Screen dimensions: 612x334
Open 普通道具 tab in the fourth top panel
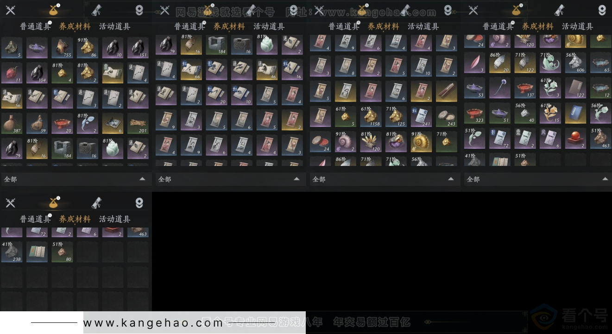pos(498,26)
